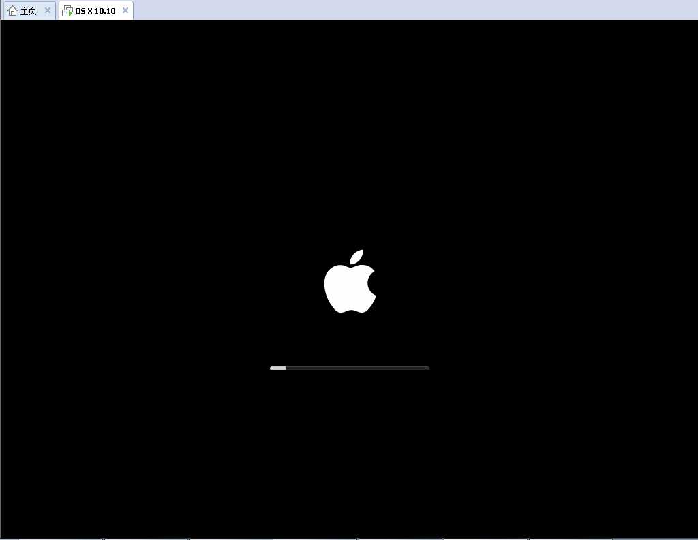
Task: Click the Apple logo on boot screen
Action: tap(350, 281)
